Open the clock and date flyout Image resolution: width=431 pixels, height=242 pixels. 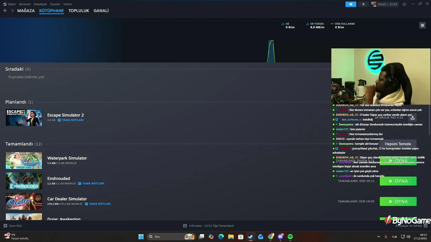(x=421, y=237)
